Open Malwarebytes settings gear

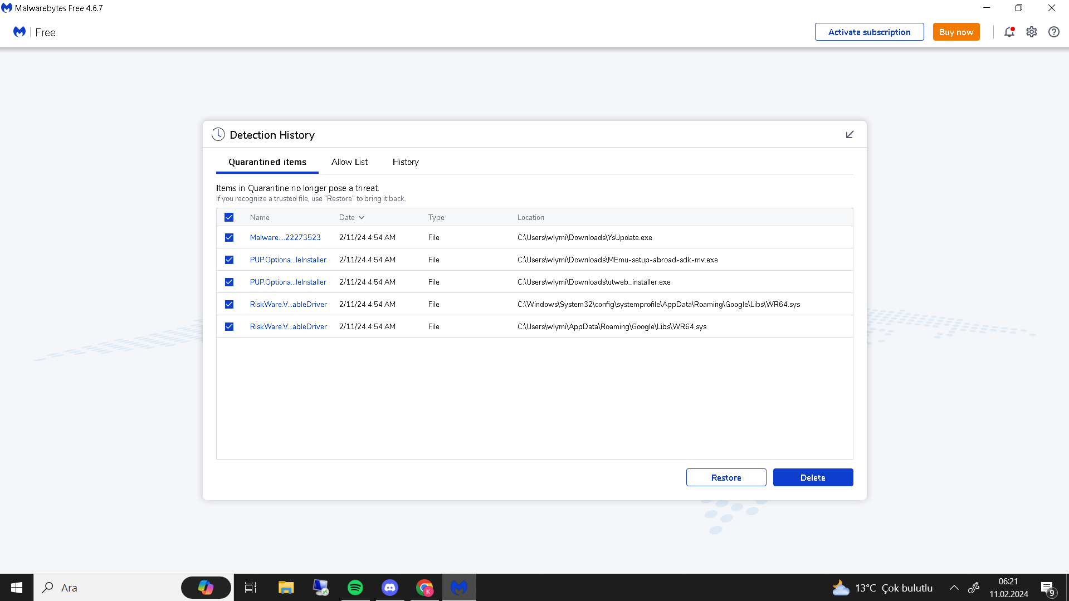point(1032,32)
